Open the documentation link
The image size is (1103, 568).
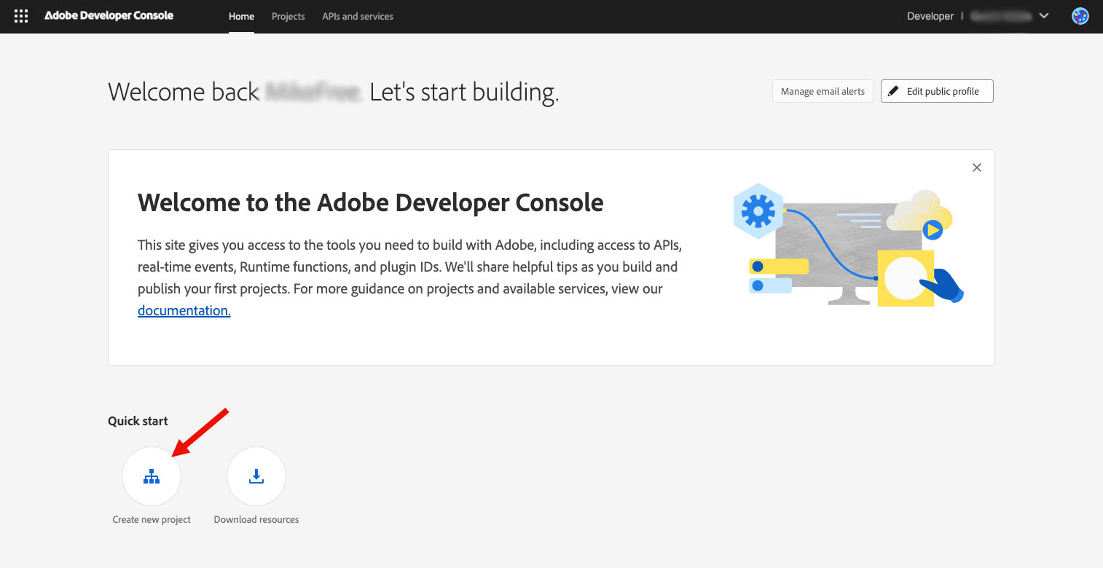[184, 310]
